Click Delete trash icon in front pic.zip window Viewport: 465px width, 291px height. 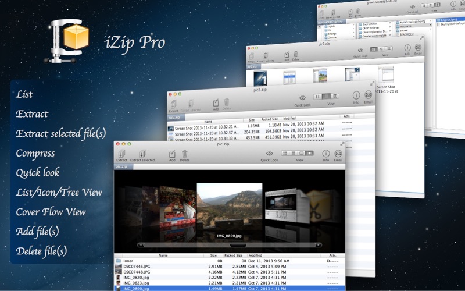point(184,154)
